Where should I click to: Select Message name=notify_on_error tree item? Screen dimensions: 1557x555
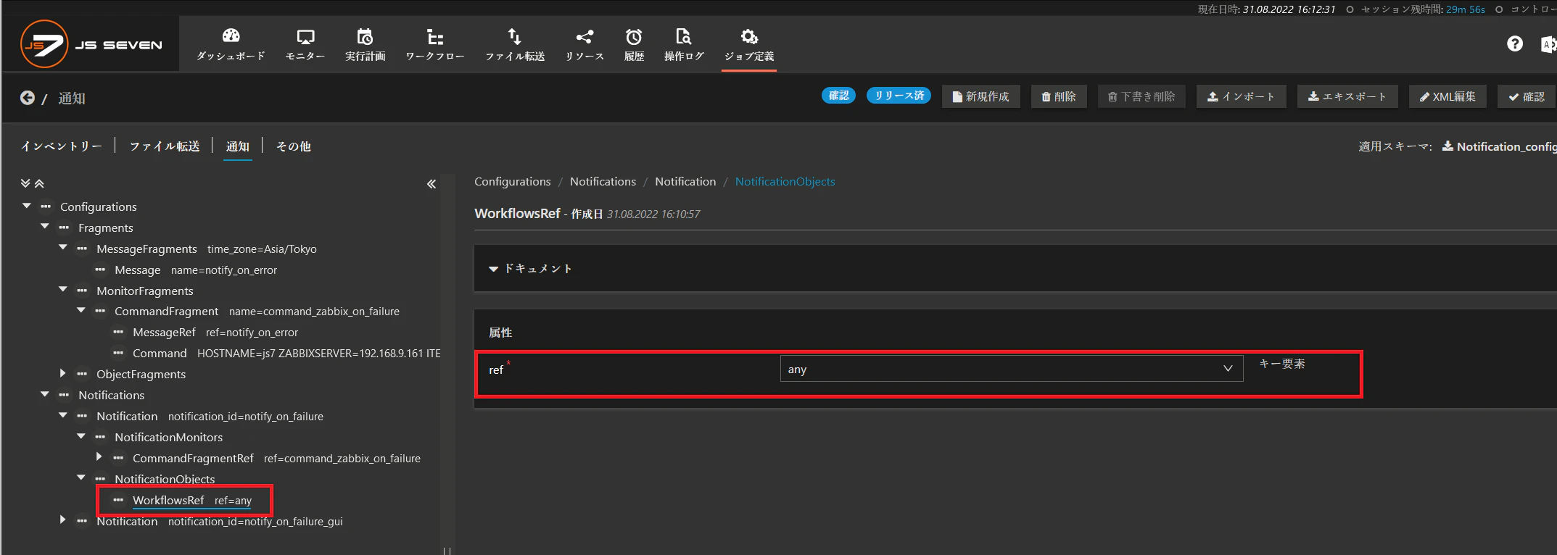click(196, 270)
